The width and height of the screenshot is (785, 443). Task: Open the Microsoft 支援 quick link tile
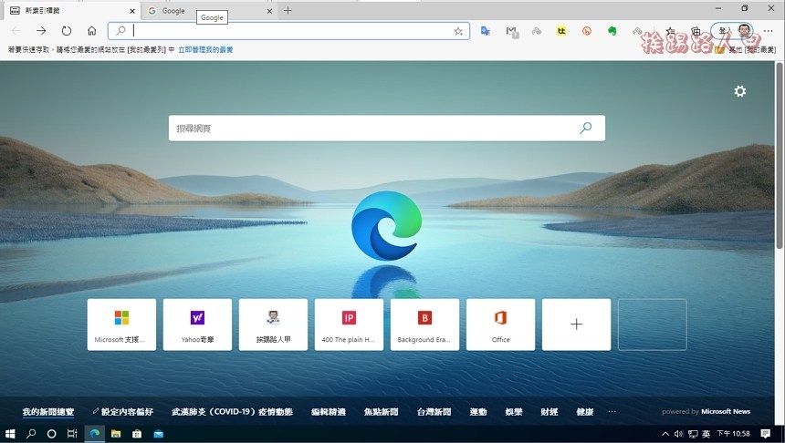[x=121, y=325]
